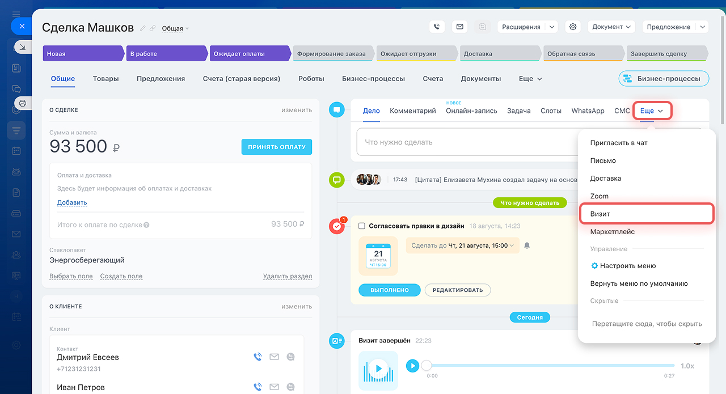Click the phone call icon in header
The width and height of the screenshot is (726, 394).
point(437,27)
